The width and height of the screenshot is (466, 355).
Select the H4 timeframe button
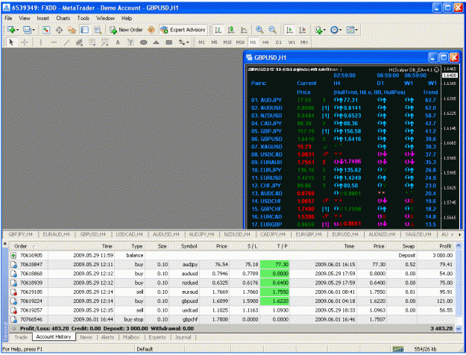tap(265, 43)
